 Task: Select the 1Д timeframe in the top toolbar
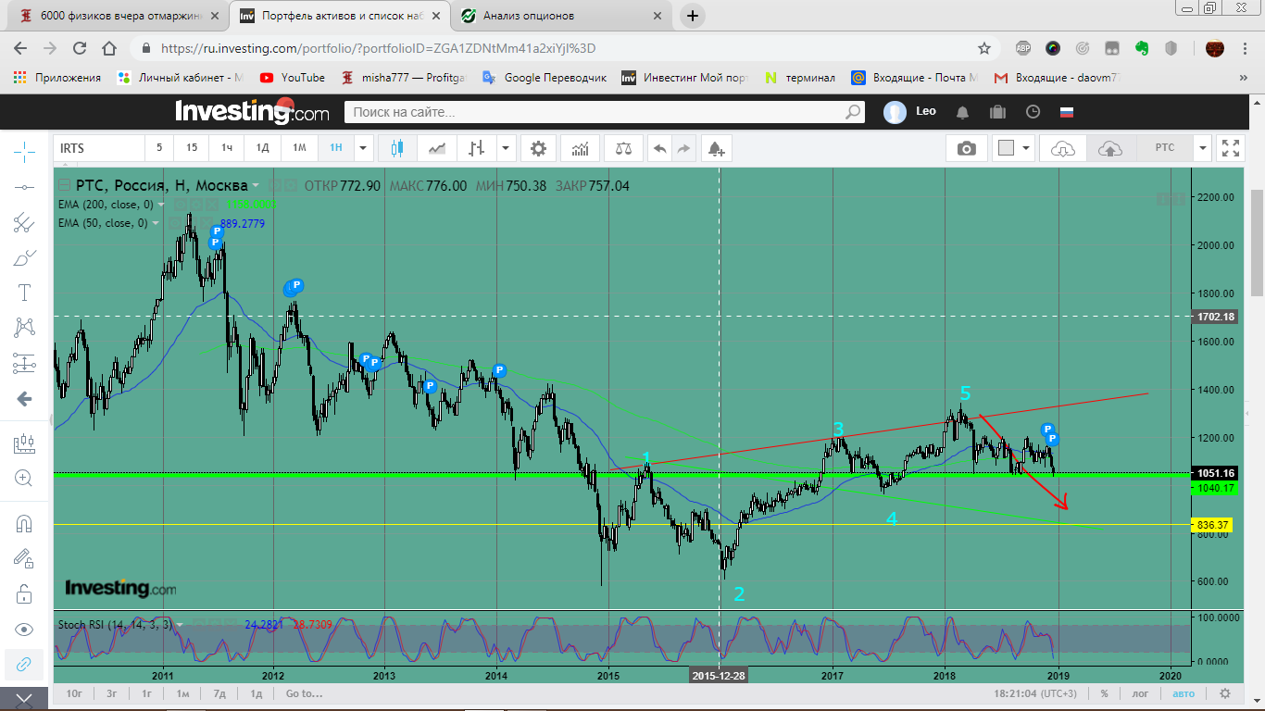(x=263, y=148)
